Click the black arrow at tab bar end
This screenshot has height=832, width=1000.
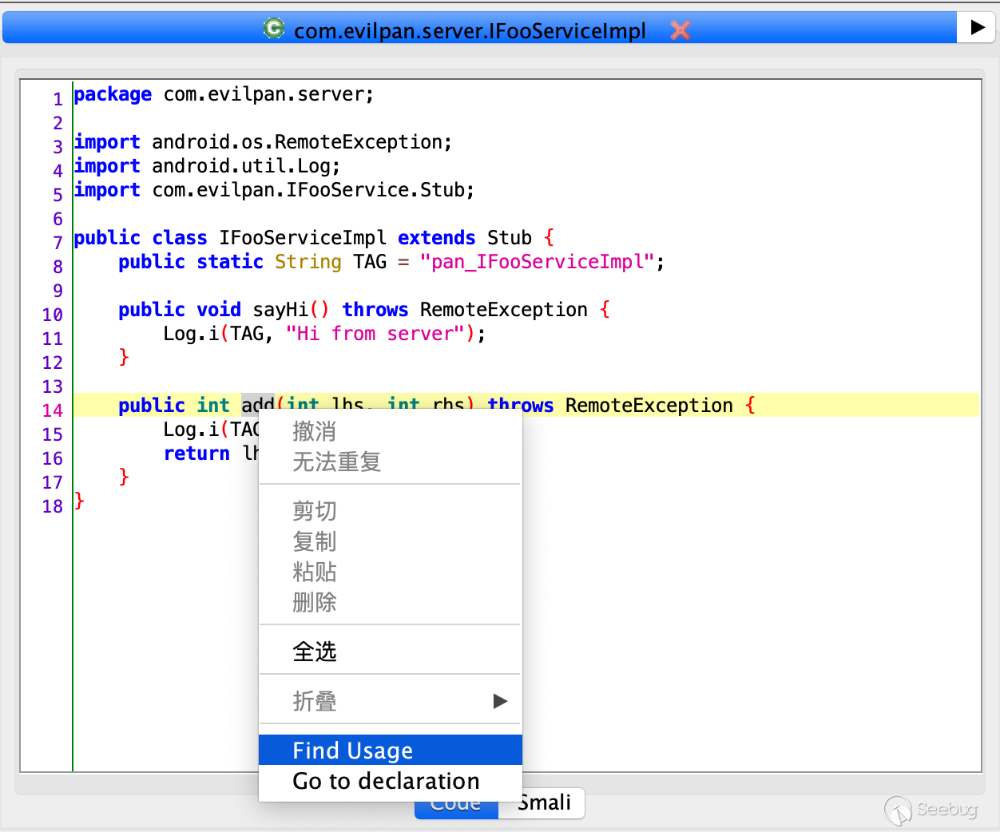(977, 27)
